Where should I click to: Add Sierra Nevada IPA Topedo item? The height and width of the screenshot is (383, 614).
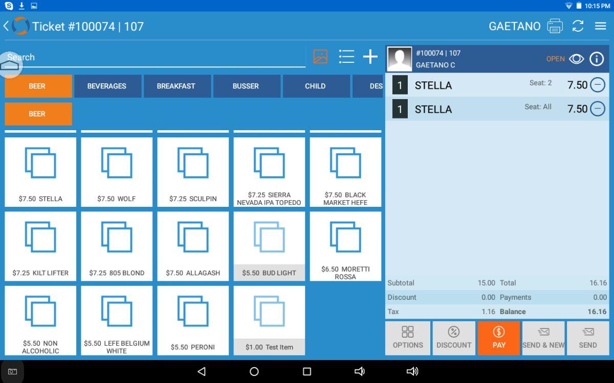point(269,172)
